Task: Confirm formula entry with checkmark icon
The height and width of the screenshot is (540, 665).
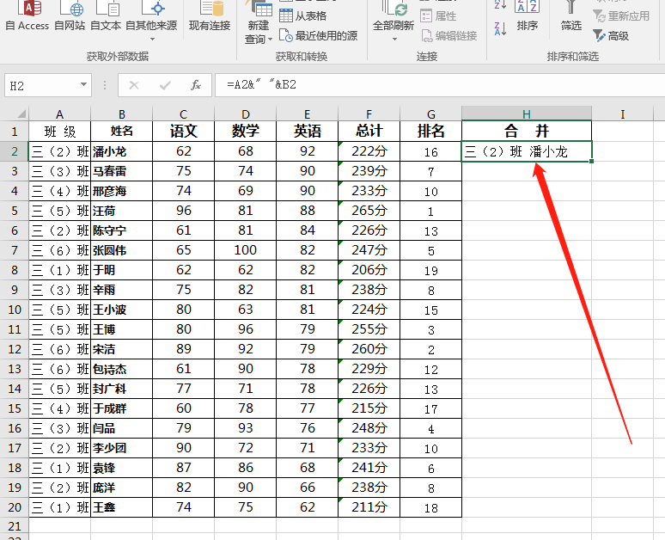Action: click(165, 86)
